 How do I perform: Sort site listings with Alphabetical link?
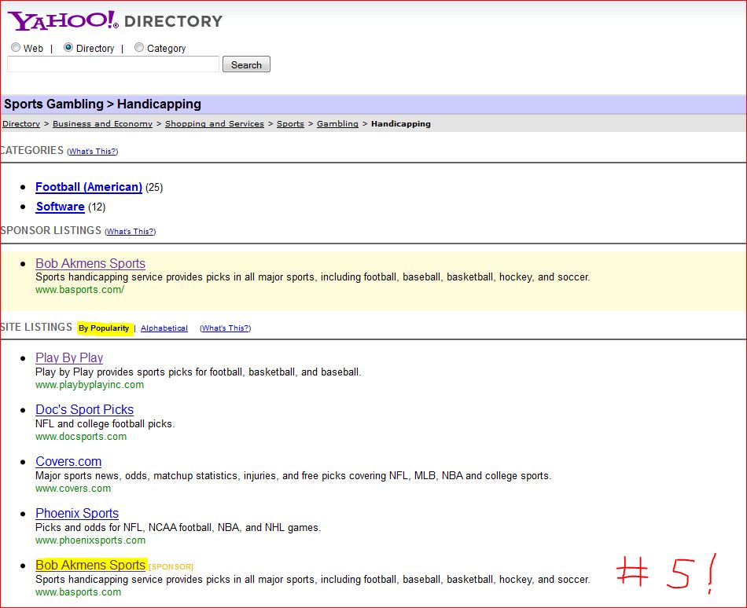point(164,328)
